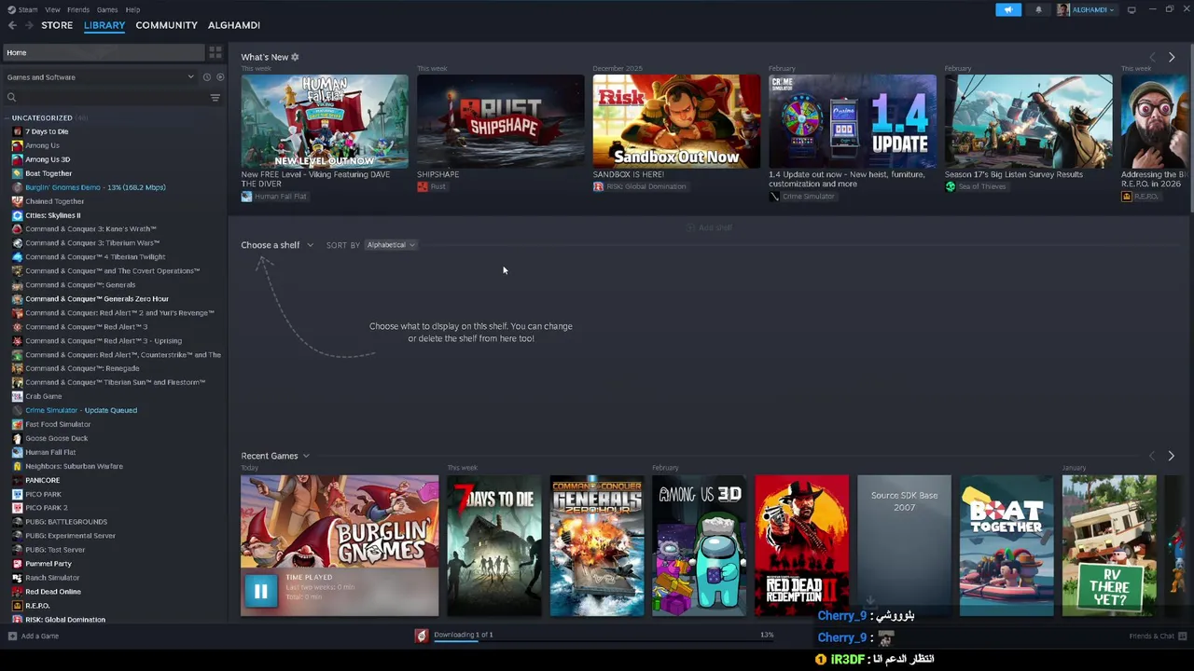Select Cities: Skylines II in list
Viewport: 1194px width, 671px height.
click(52, 215)
